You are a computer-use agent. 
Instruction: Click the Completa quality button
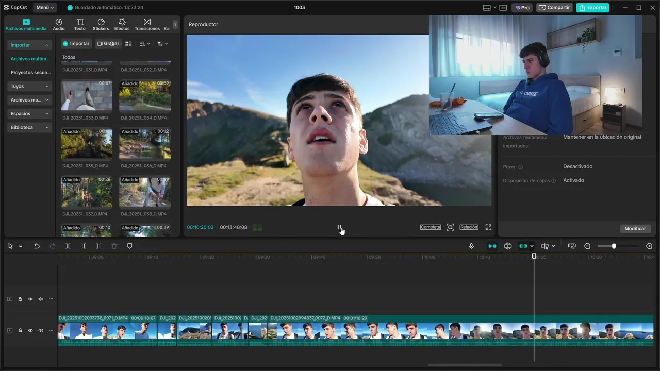(x=431, y=227)
